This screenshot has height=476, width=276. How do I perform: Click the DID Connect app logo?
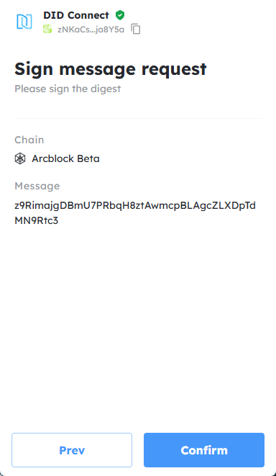(x=24, y=22)
